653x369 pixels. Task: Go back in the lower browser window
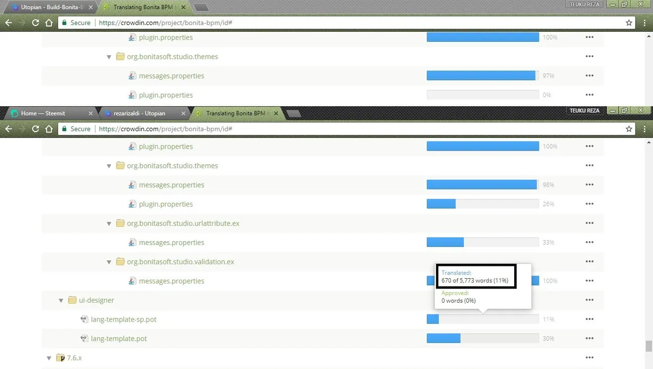pos(8,129)
